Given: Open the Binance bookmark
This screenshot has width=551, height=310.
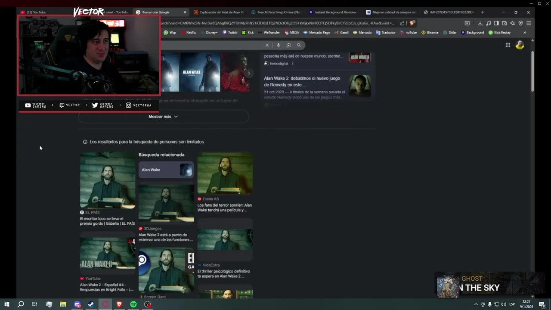Looking at the screenshot, I should click(430, 32).
